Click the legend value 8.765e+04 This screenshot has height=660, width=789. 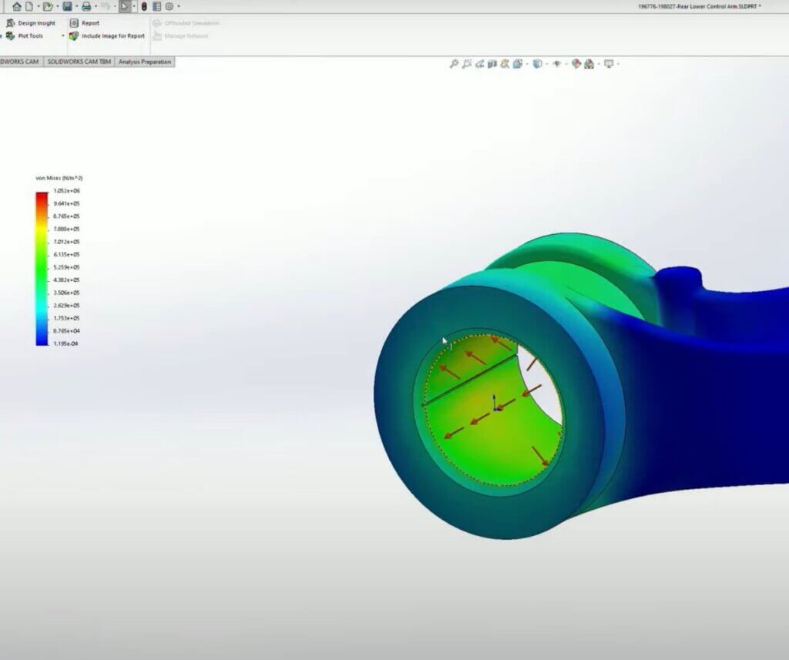pos(66,331)
